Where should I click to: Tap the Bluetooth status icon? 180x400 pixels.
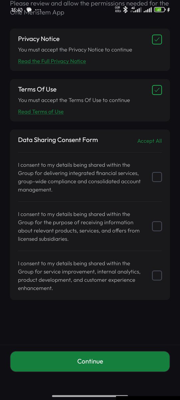click(x=125, y=10)
